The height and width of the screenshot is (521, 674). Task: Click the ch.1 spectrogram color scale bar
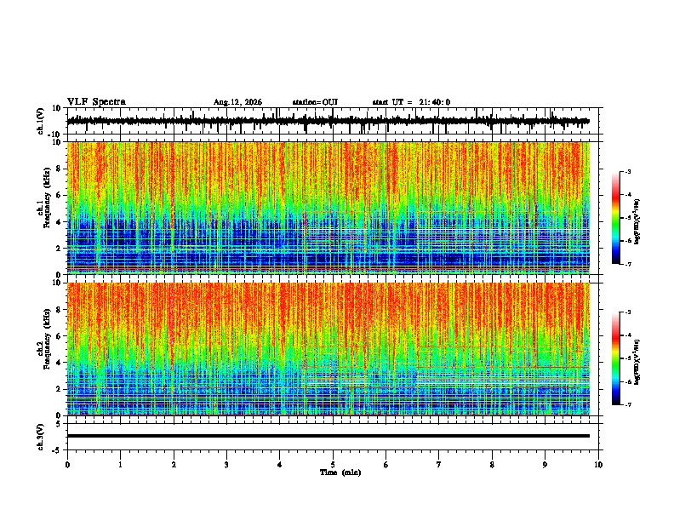(x=615, y=218)
